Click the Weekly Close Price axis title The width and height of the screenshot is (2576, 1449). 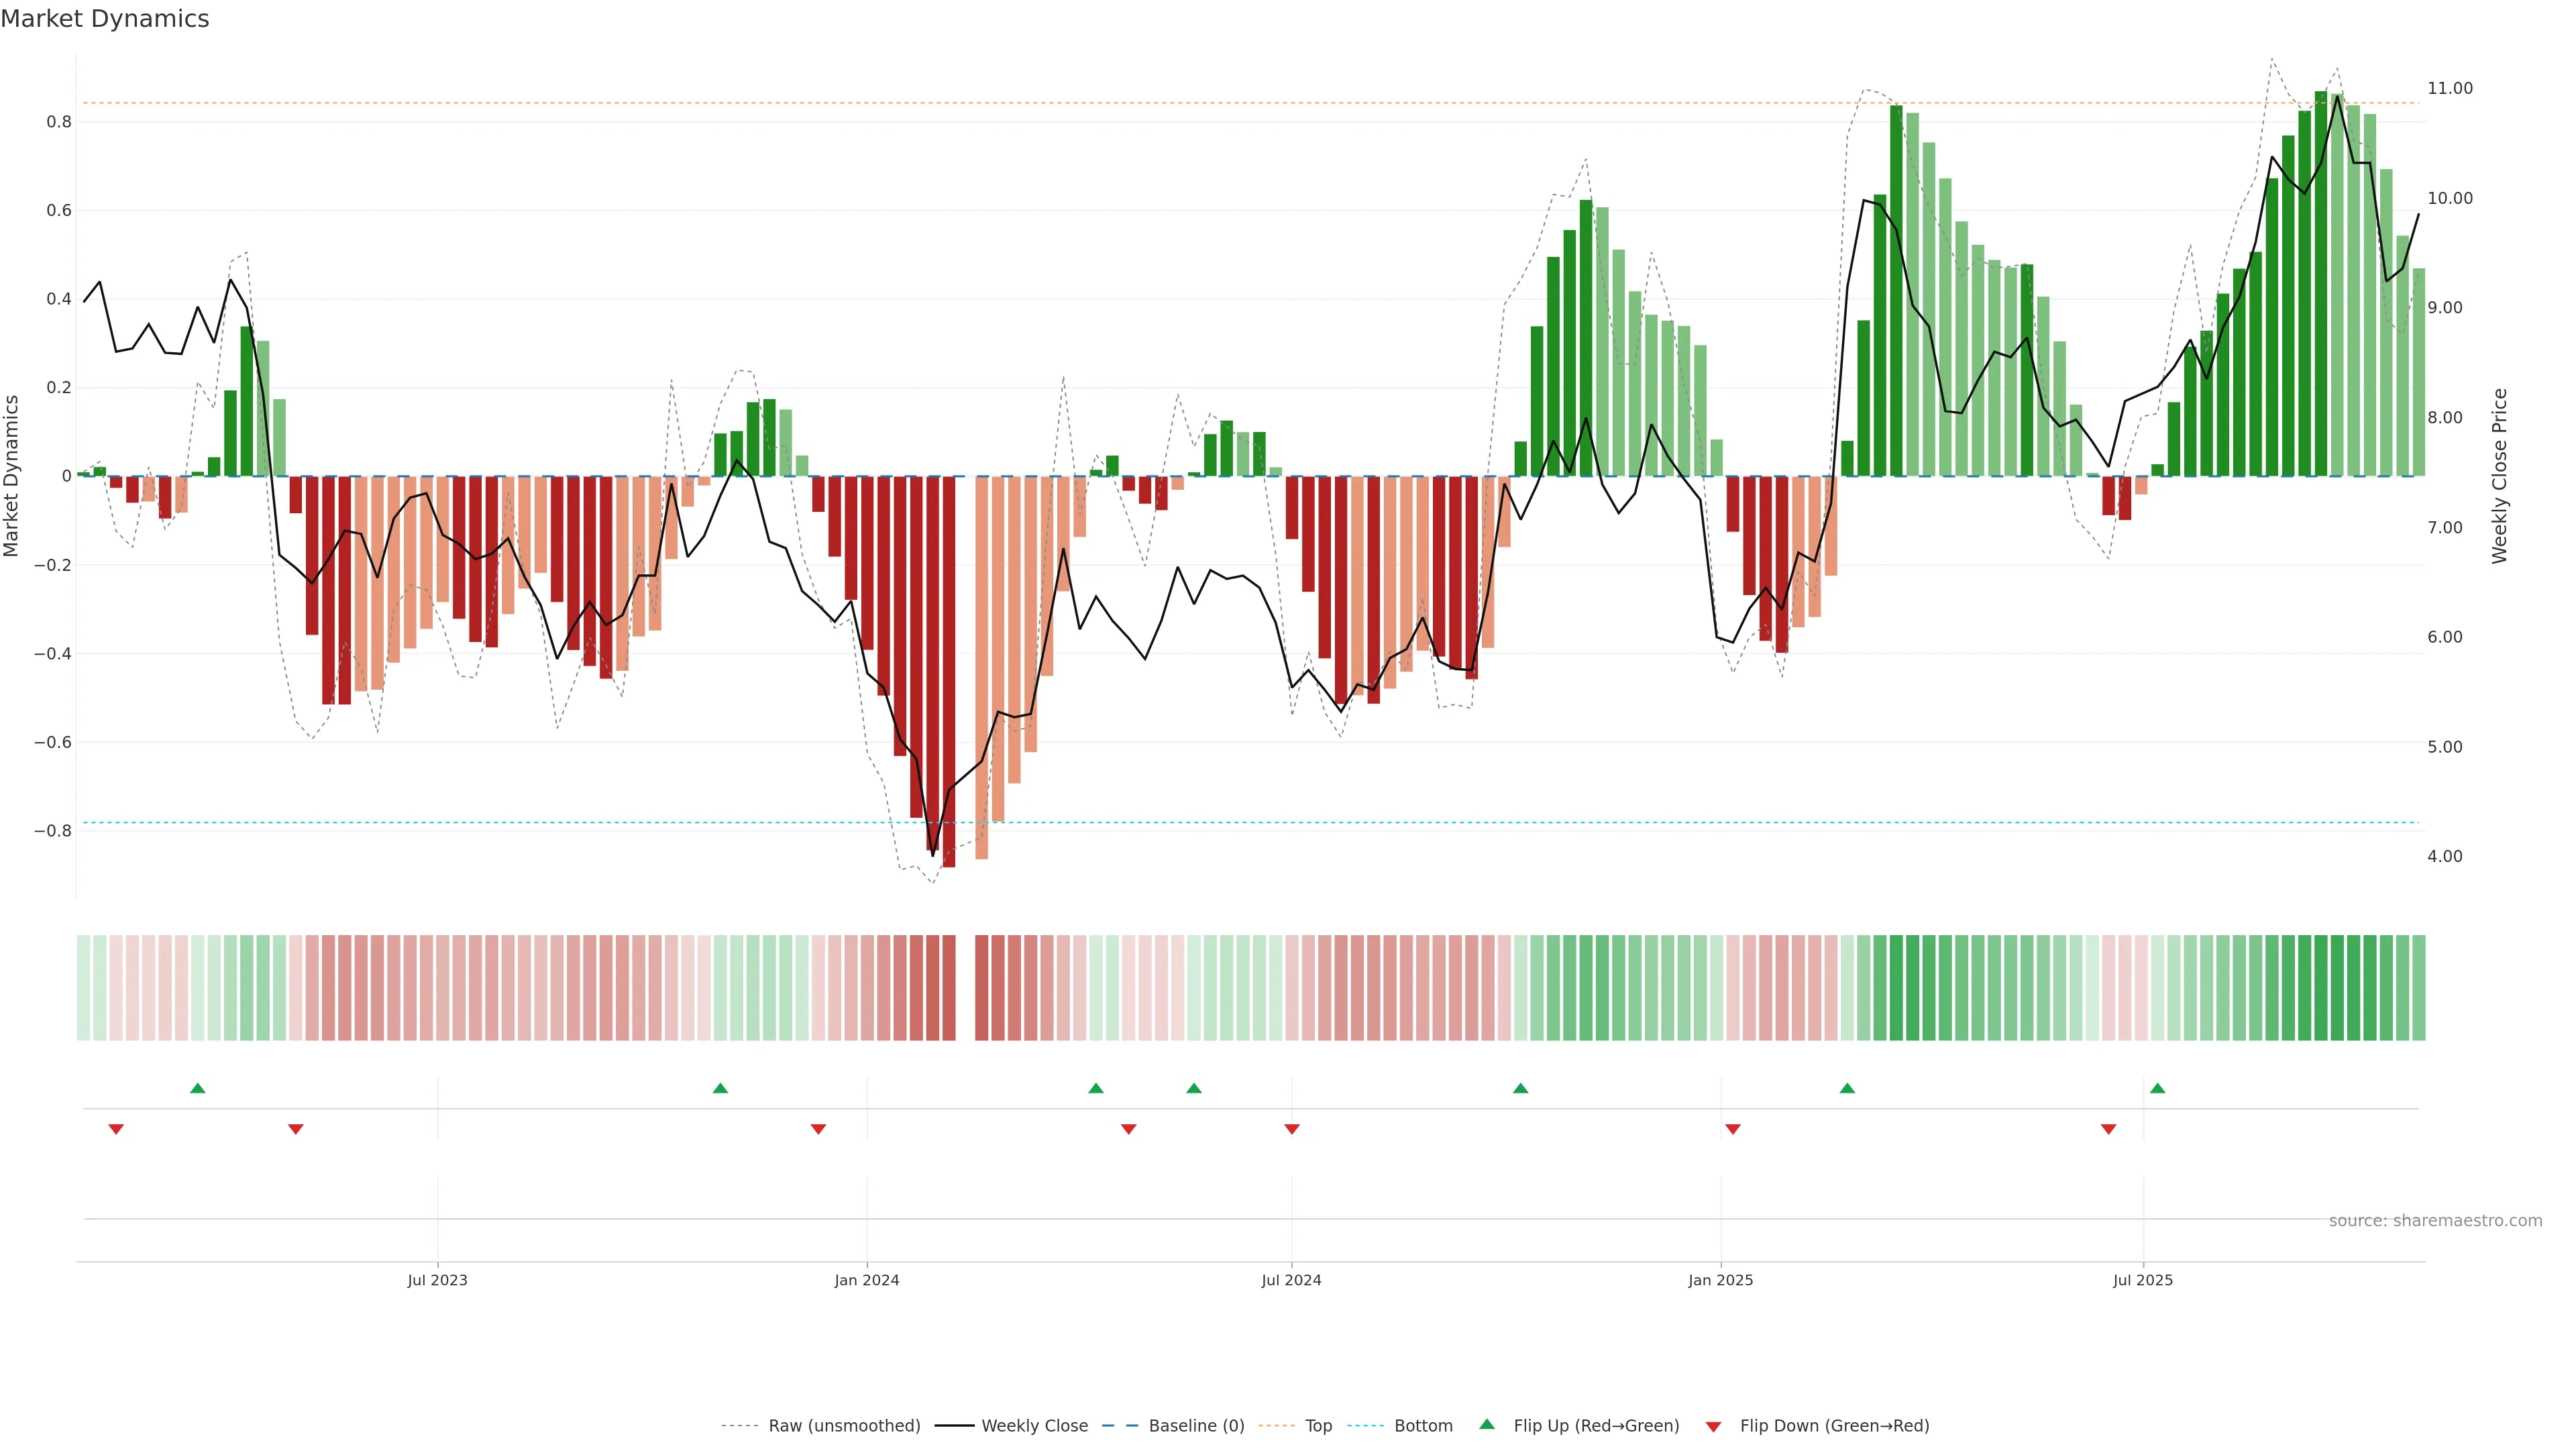click(x=2499, y=476)
